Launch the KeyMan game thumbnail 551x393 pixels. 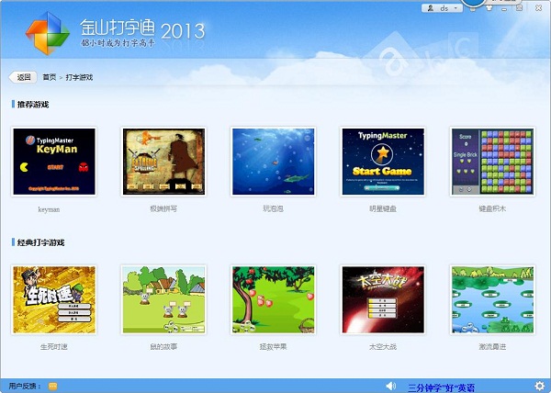54,162
